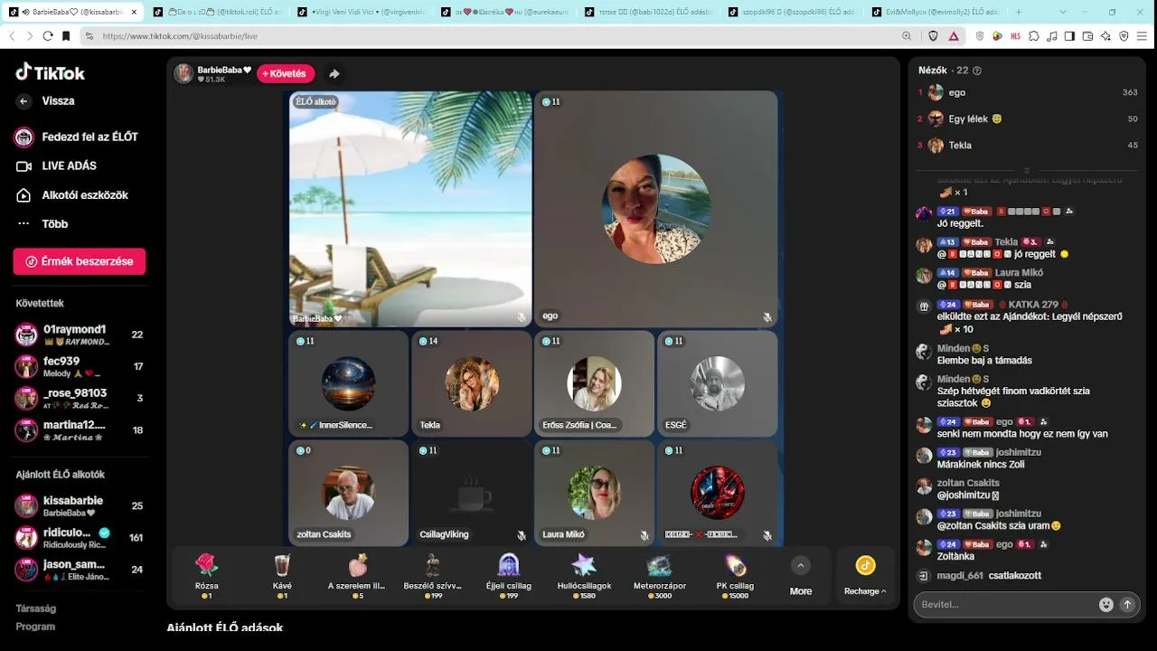Open Laura Mikó guest tile

point(594,493)
